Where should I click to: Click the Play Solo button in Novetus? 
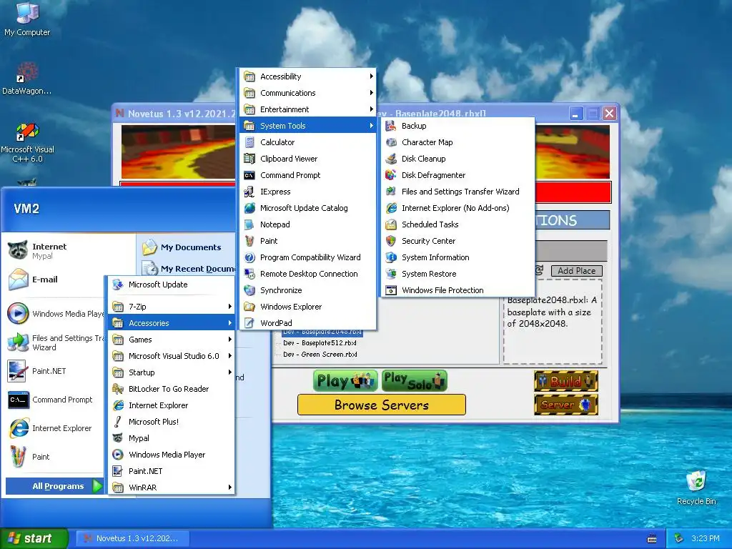pos(414,381)
